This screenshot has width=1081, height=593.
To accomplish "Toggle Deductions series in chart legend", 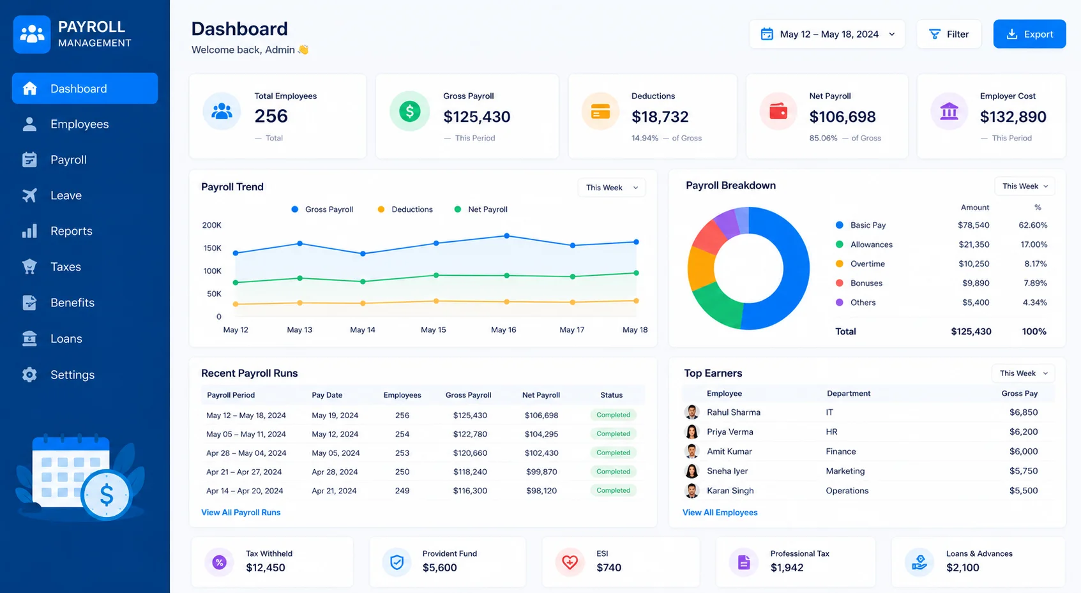I will pos(405,209).
